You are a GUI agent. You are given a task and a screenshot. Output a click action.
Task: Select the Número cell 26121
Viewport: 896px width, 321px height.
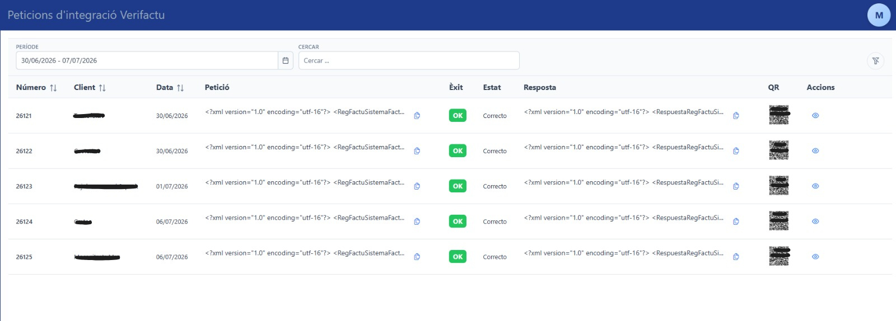pyautogui.click(x=24, y=116)
